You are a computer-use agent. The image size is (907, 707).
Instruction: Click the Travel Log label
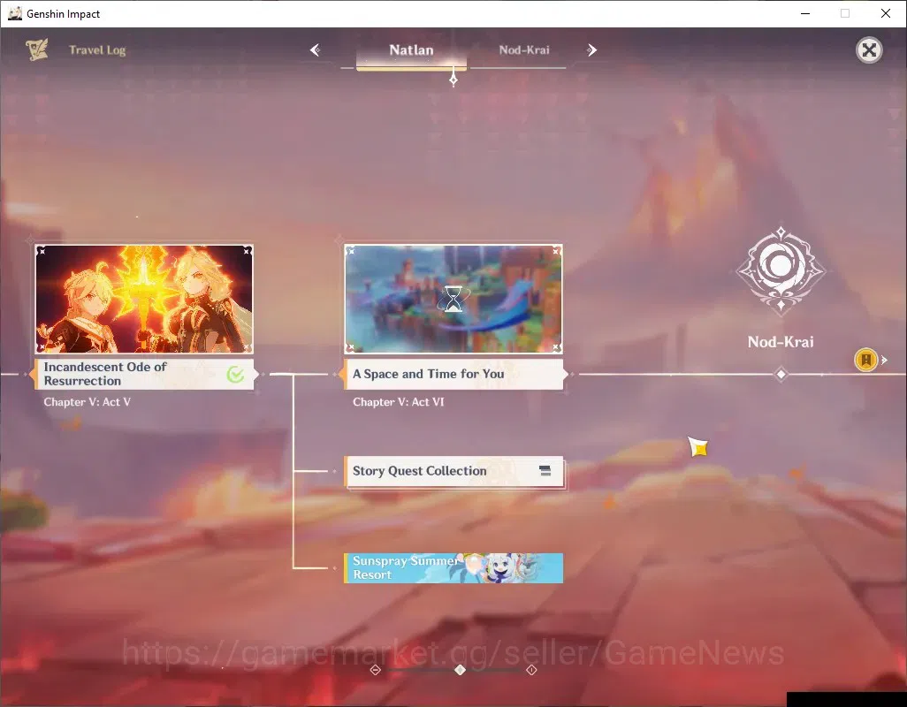97,50
